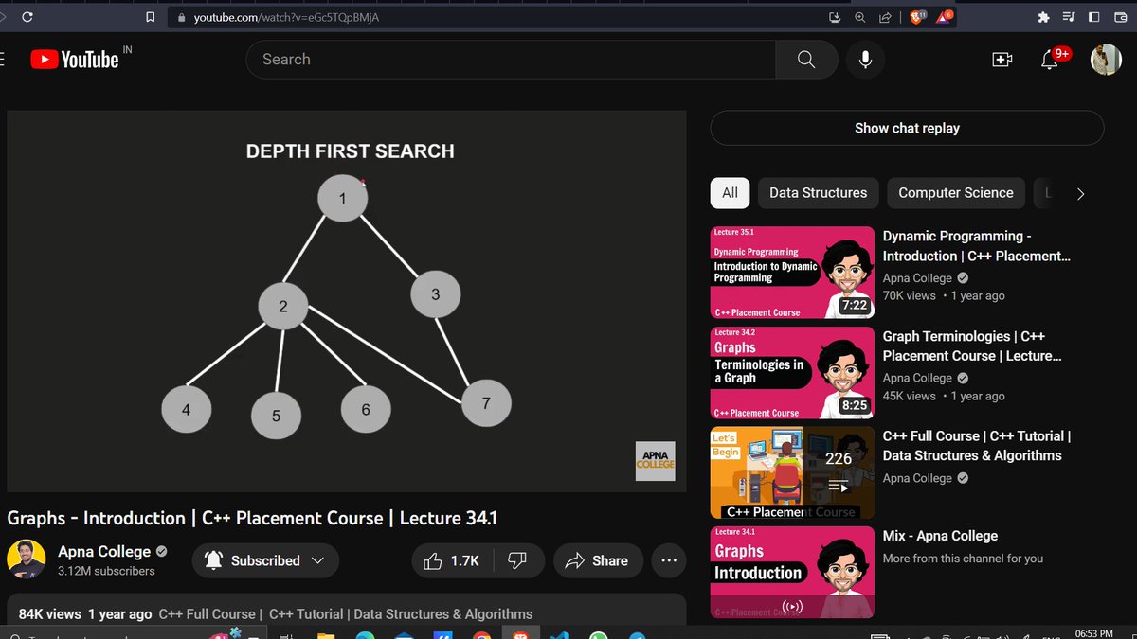Viewport: 1137px width, 639px height.
Task: Click the Dynamic Programming Lecture 35.1 thumbnail
Action: click(x=792, y=273)
